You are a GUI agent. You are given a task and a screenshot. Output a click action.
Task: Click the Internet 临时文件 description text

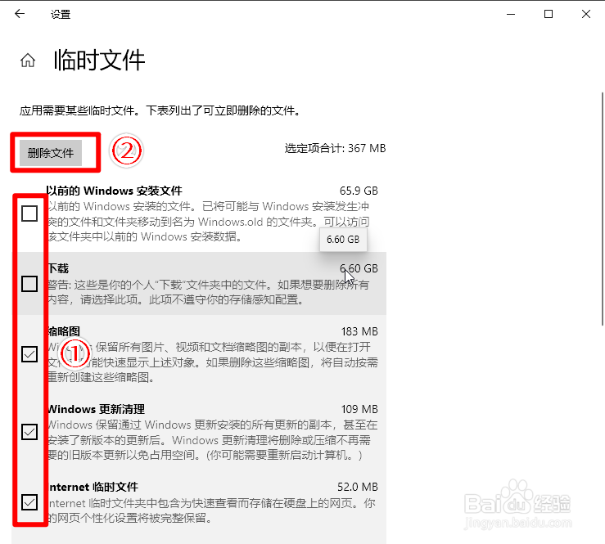tap(211, 510)
